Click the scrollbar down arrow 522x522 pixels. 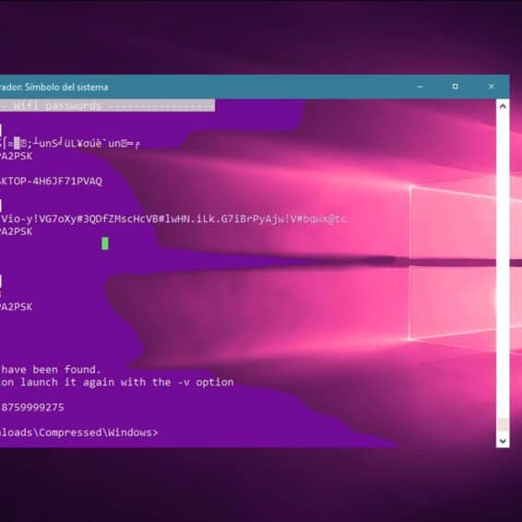click(x=503, y=441)
